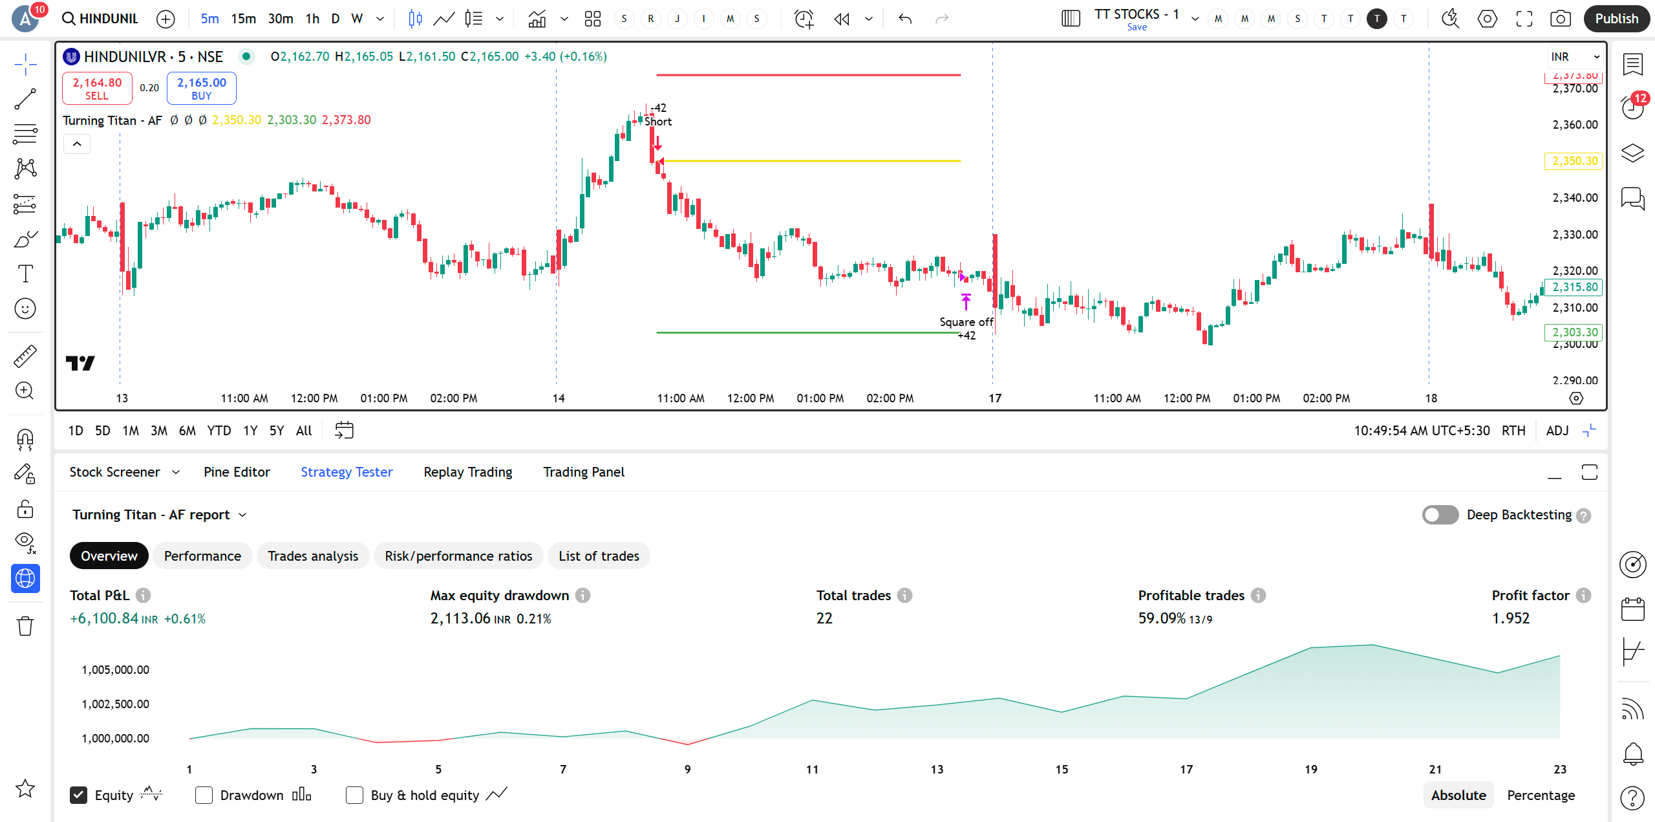The width and height of the screenshot is (1655, 822).
Task: Open the Trading Panel tab
Action: [x=584, y=472]
